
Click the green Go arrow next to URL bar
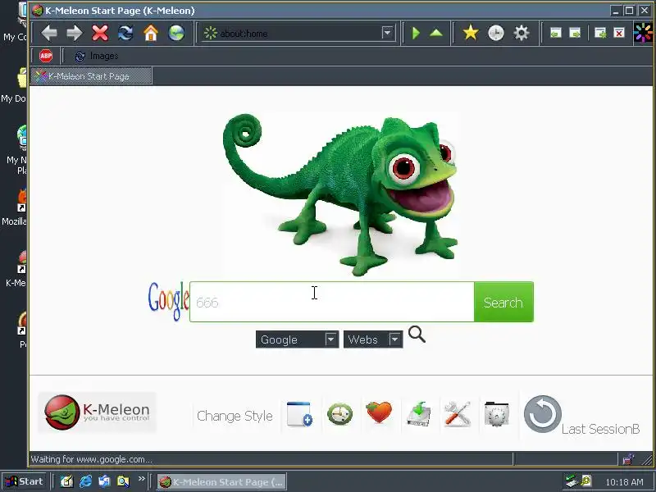point(416,33)
